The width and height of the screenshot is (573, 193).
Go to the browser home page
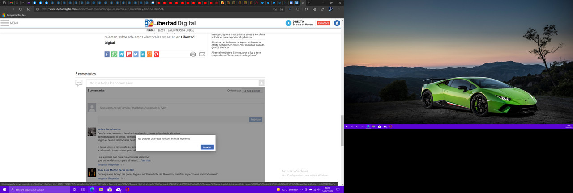coord(29,9)
